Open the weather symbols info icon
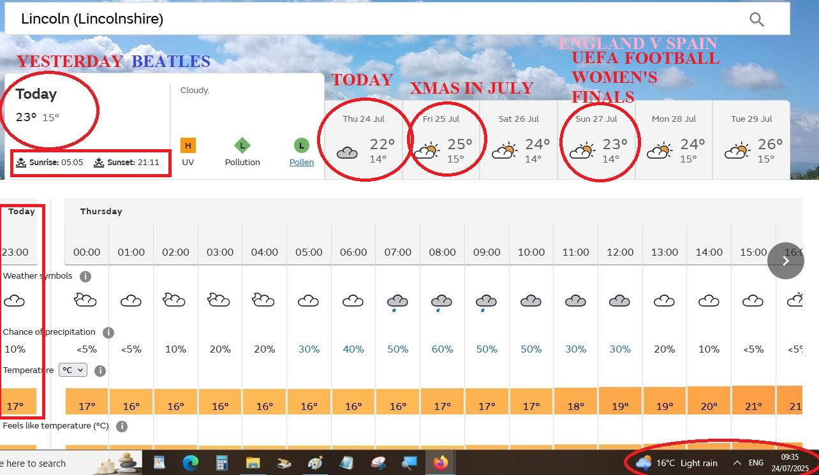This screenshot has height=475, width=819. tap(85, 276)
